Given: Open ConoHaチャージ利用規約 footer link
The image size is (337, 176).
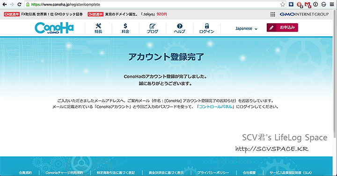Looking at the screenshot, I should [x=64, y=173].
